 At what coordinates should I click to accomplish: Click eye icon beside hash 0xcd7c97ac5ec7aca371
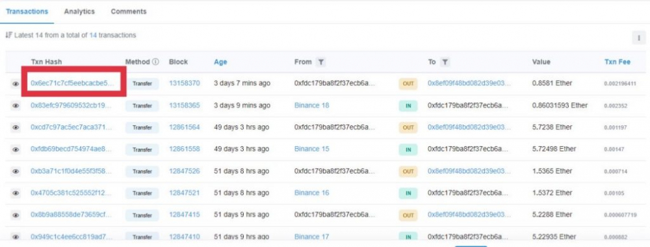tap(16, 127)
